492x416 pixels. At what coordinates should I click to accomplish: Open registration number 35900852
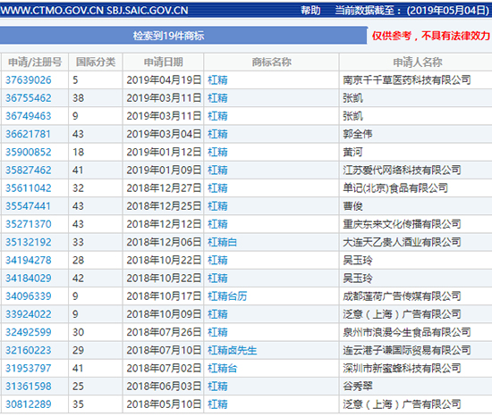coord(29,152)
